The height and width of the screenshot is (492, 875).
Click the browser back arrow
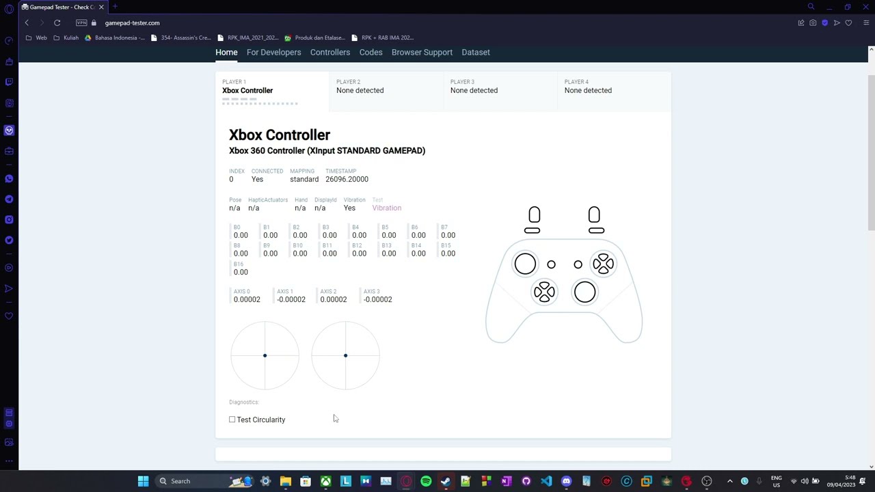27,23
